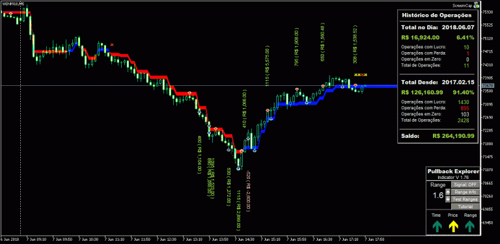
Task: Open the Pullback Explorer Tutorial
Action: 465,207
